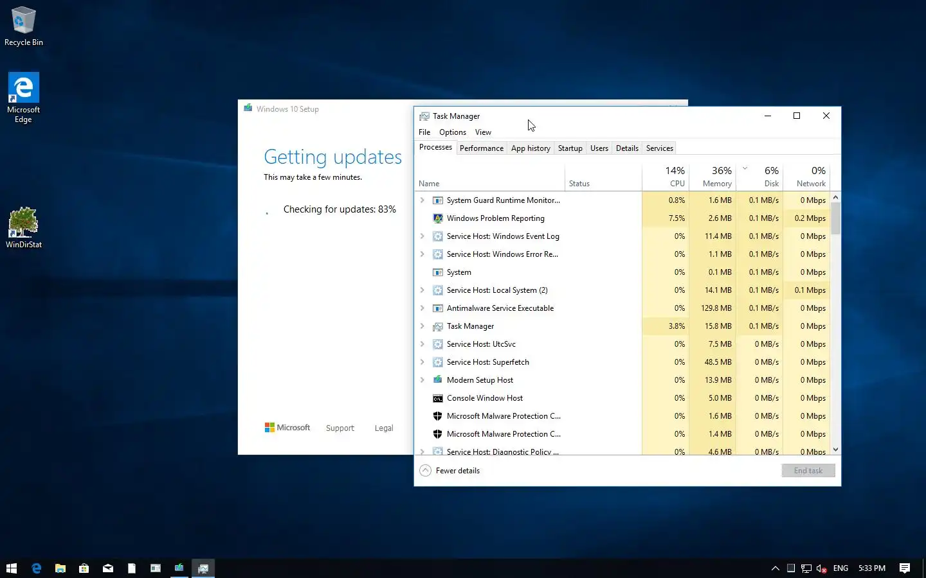Click the System process icon

(438, 272)
